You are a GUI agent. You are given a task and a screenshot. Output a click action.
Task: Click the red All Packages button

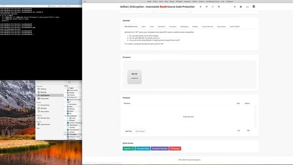coord(175,148)
